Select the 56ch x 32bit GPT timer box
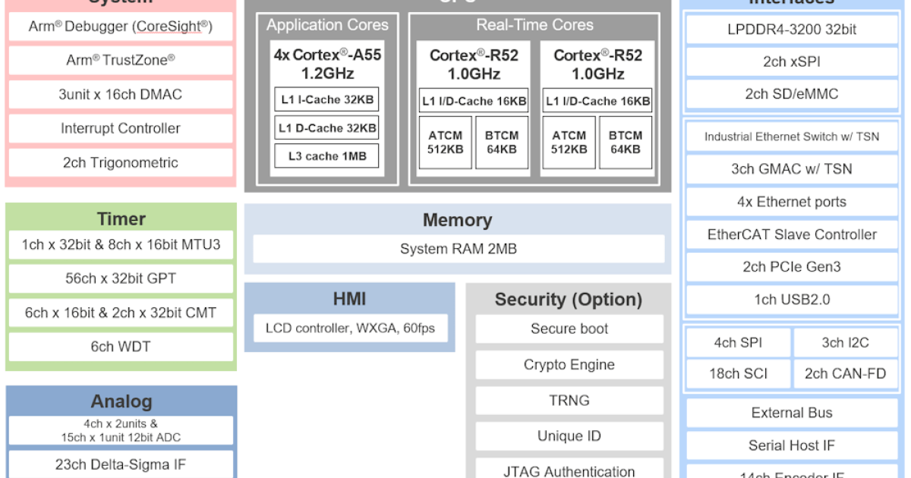Viewport: 911px width, 478px height. coord(120,278)
